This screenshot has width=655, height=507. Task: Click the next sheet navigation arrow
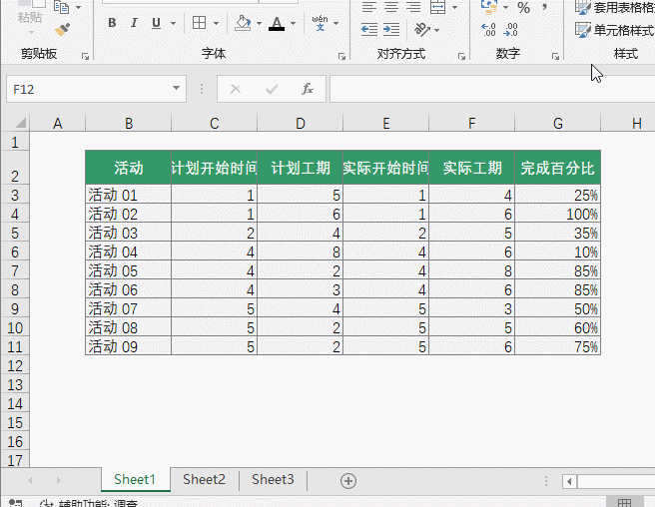click(x=59, y=481)
